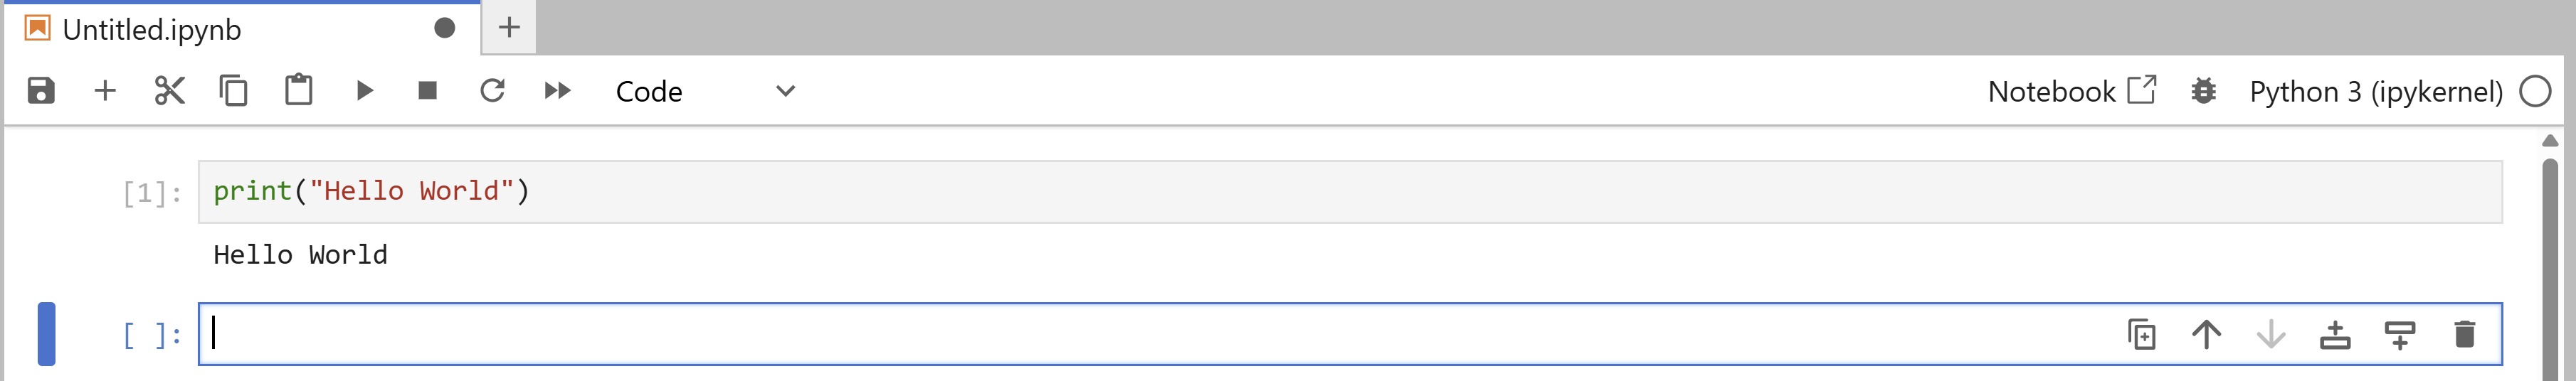This screenshot has height=381, width=2576.
Task: Cut the selected cell with scissors icon
Action: (170, 91)
